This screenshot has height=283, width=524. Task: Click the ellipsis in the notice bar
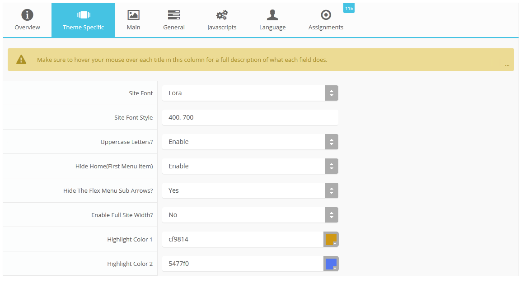click(507, 65)
